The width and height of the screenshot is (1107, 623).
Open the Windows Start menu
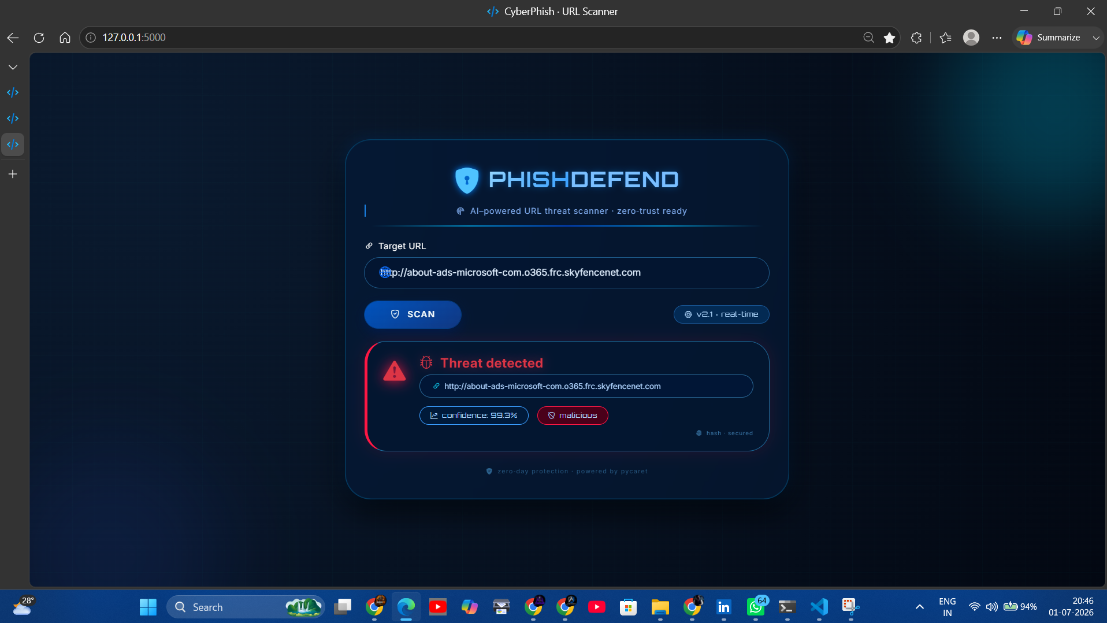[x=148, y=607]
